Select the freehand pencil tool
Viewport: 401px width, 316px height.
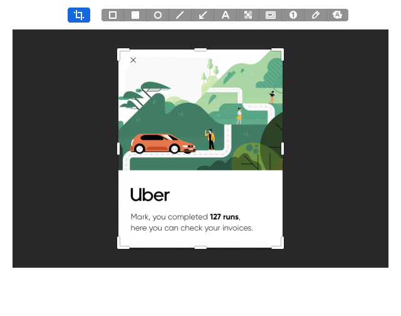click(x=316, y=15)
